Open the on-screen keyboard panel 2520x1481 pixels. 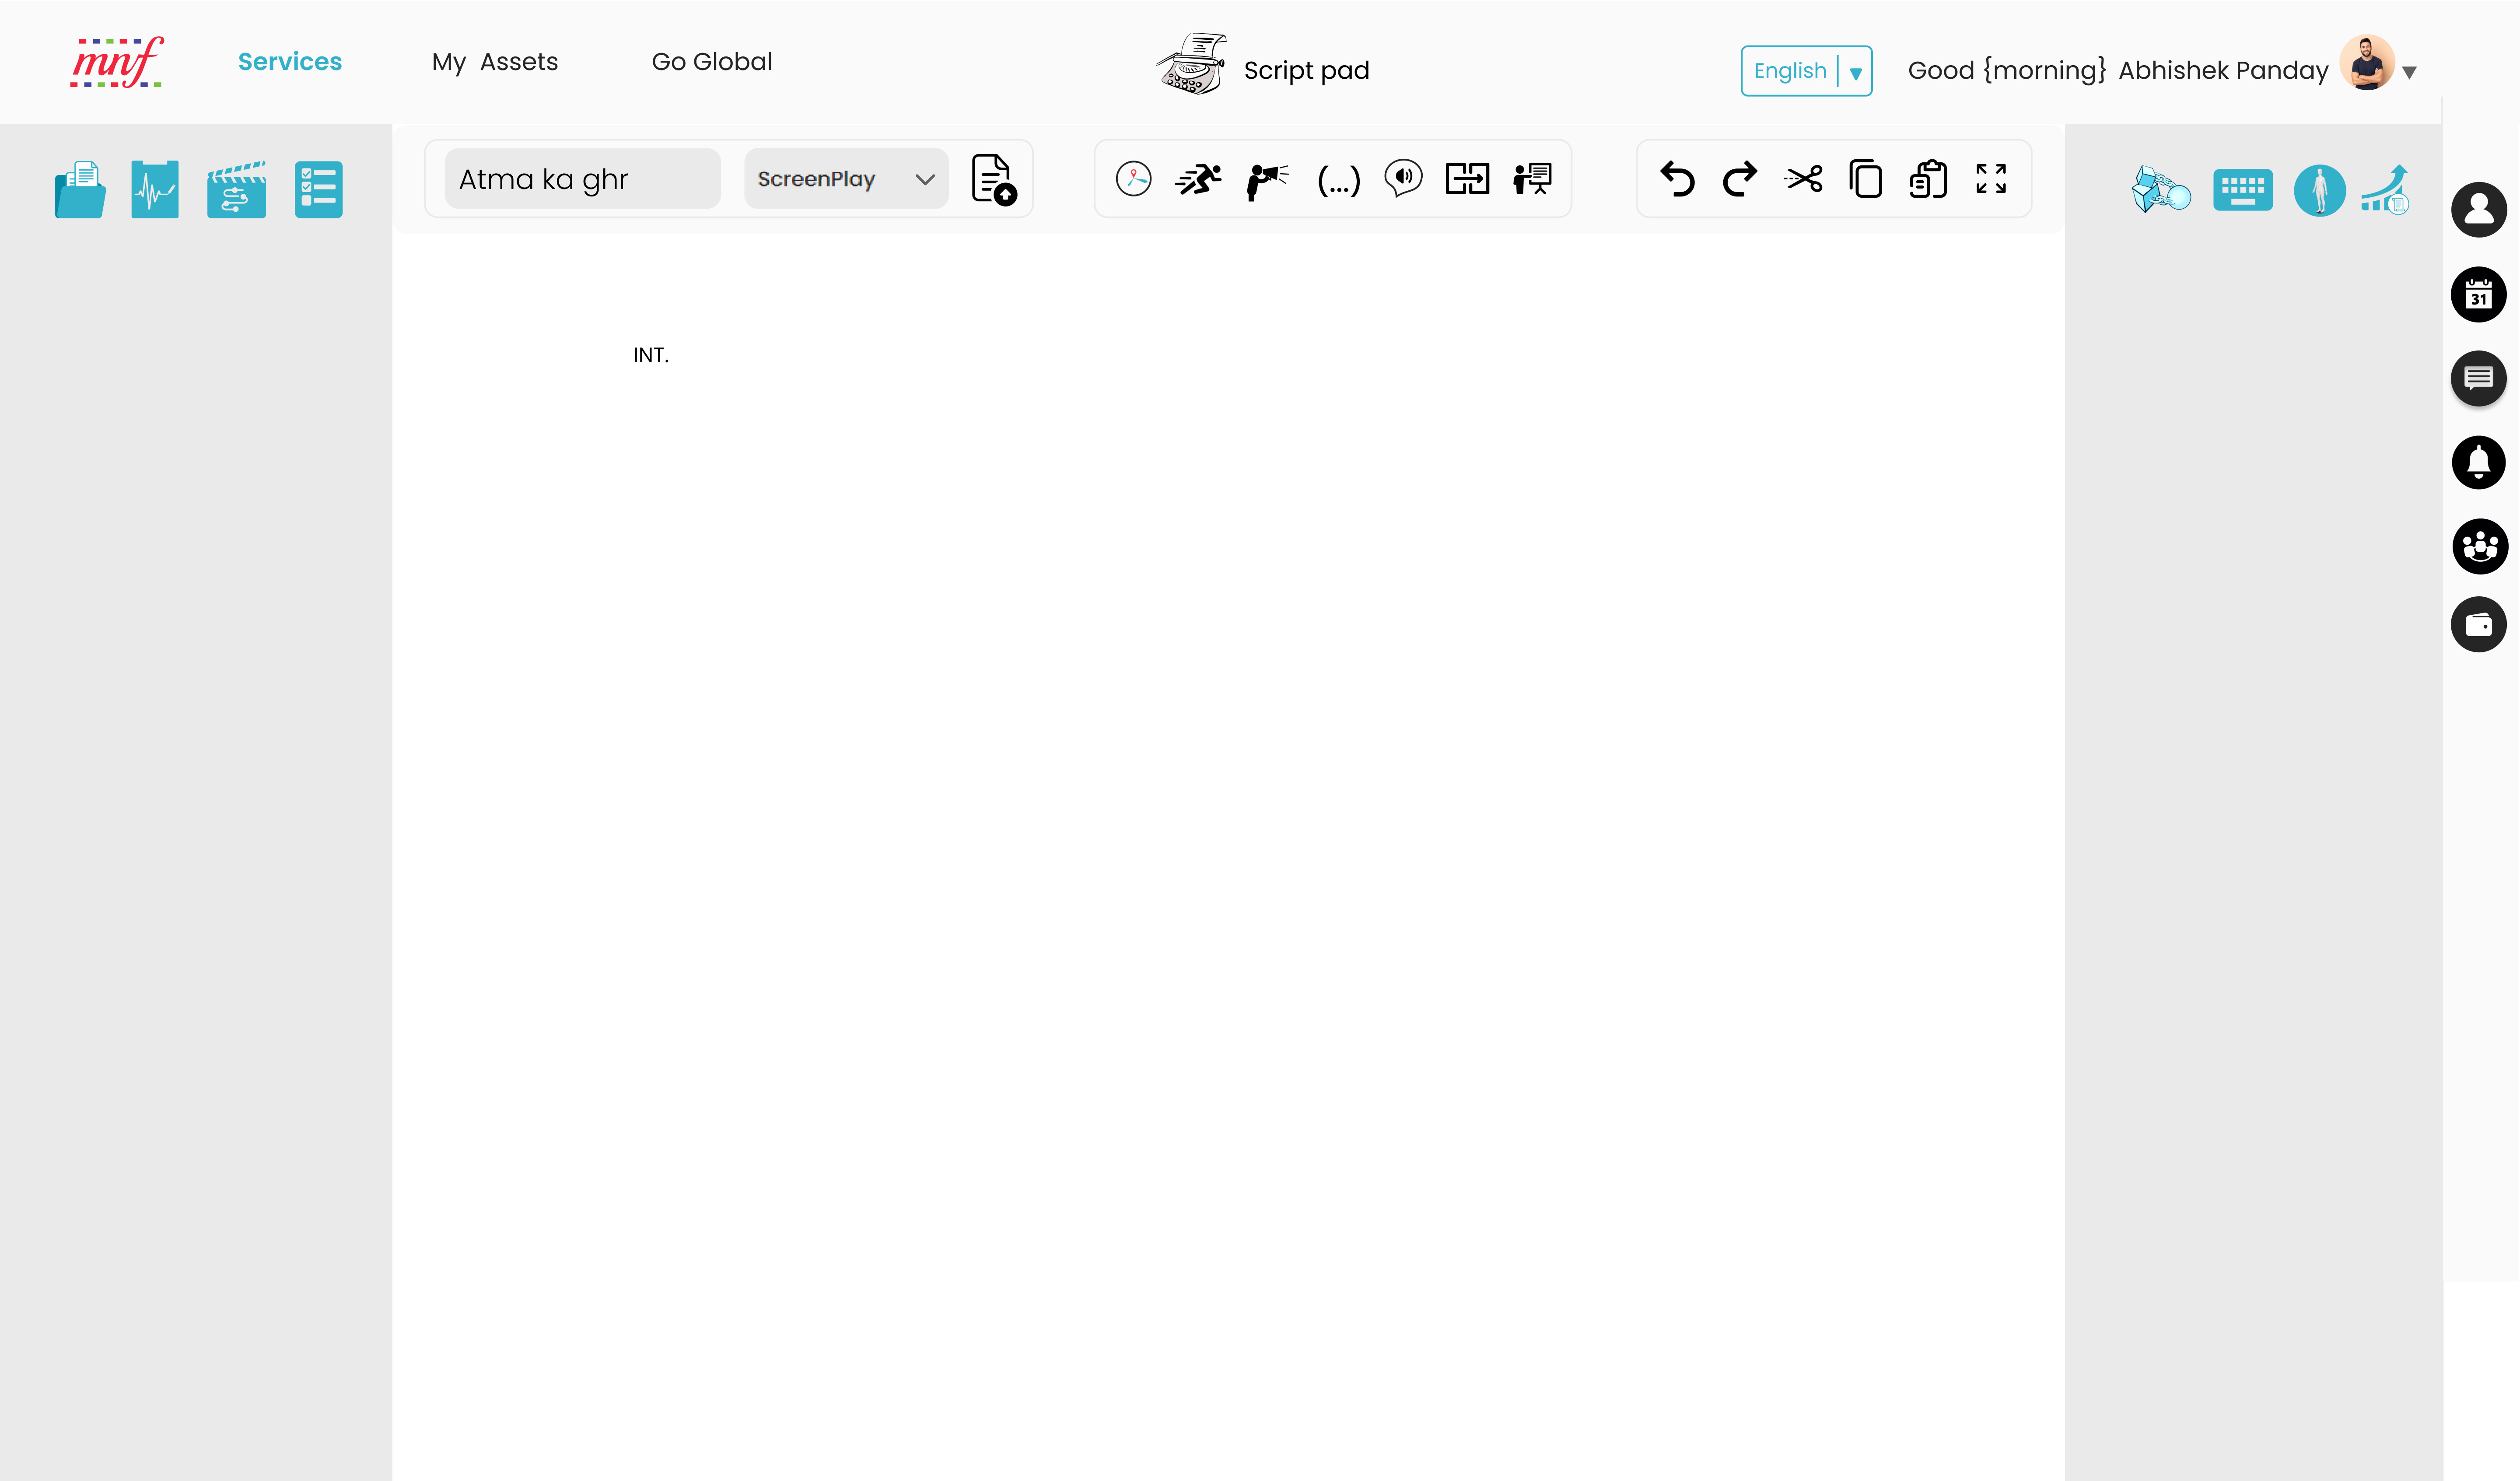coord(2244,189)
